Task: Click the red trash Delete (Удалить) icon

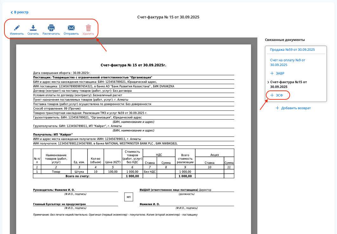Action: (88, 28)
